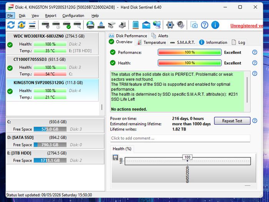
Task: Click the Unregistered version link
Action: click(247, 26)
